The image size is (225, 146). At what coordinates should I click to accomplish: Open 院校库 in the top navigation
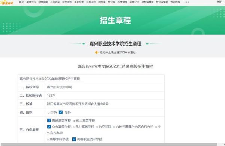pyautogui.click(x=102, y=2)
